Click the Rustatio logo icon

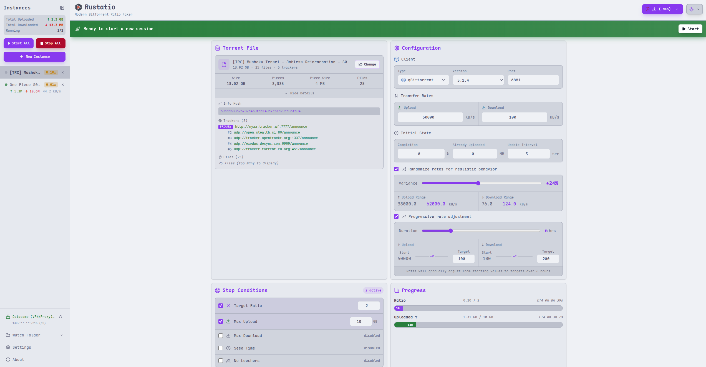[x=79, y=7]
